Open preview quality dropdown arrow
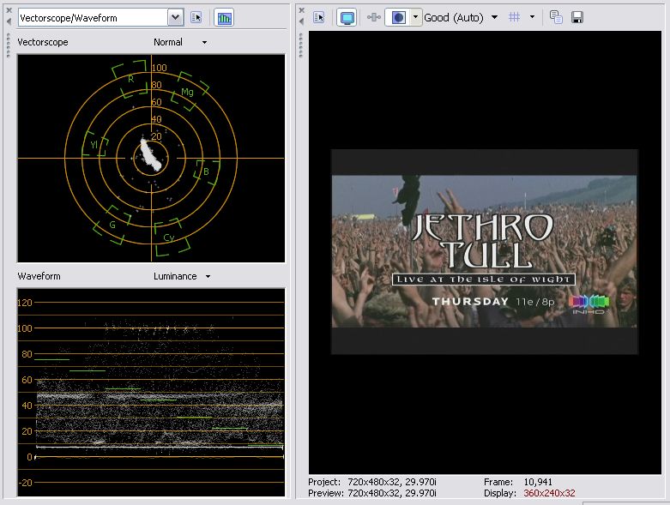Image resolution: width=670 pixels, height=505 pixels. [494, 17]
